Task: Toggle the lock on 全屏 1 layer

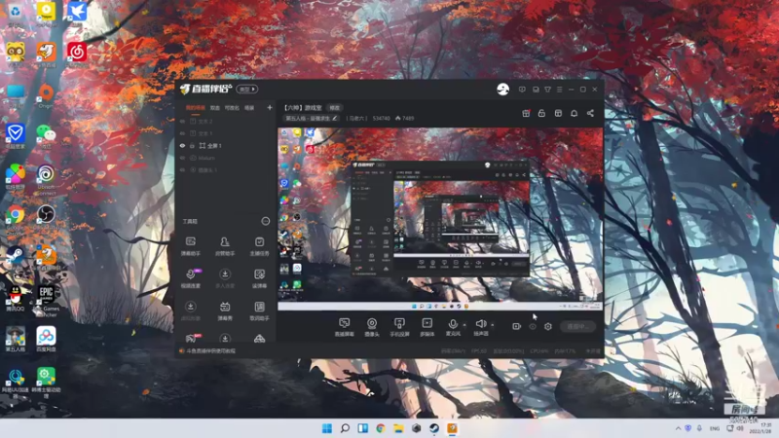Action: click(x=192, y=145)
